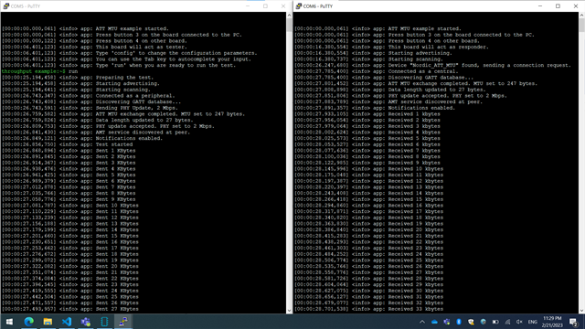Click 'Device "Nordic_ATT_MTU" found' line in COM6

(x=432, y=65)
